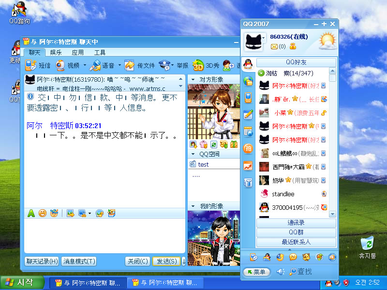Click the mobile phone sidebar icon
The image size is (387, 290).
tap(248, 98)
